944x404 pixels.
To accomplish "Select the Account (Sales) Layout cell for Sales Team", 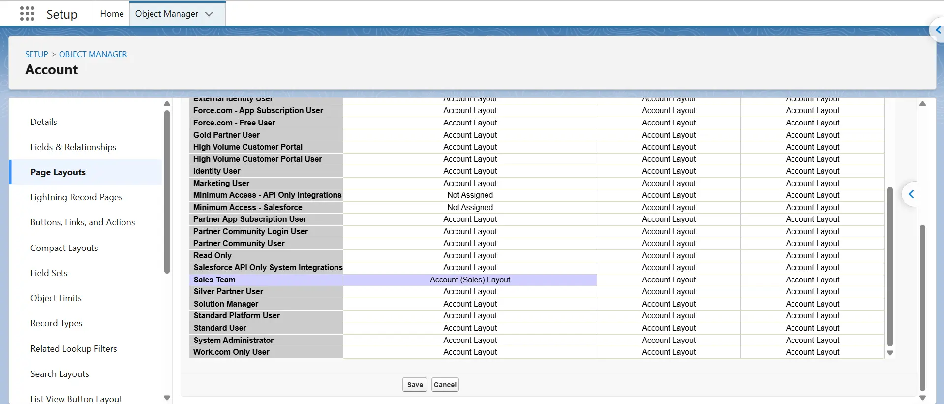I will point(470,280).
